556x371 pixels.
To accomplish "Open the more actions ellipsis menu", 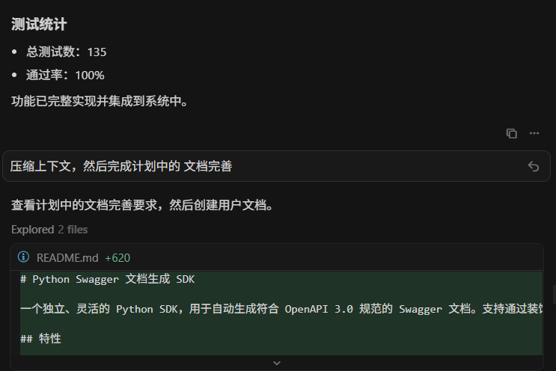I will click(534, 134).
